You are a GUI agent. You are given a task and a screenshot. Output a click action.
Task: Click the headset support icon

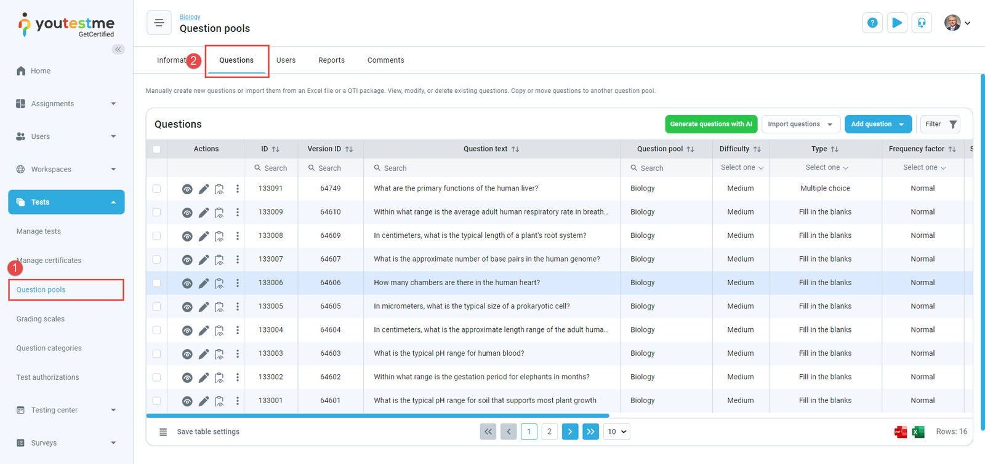[x=922, y=23]
